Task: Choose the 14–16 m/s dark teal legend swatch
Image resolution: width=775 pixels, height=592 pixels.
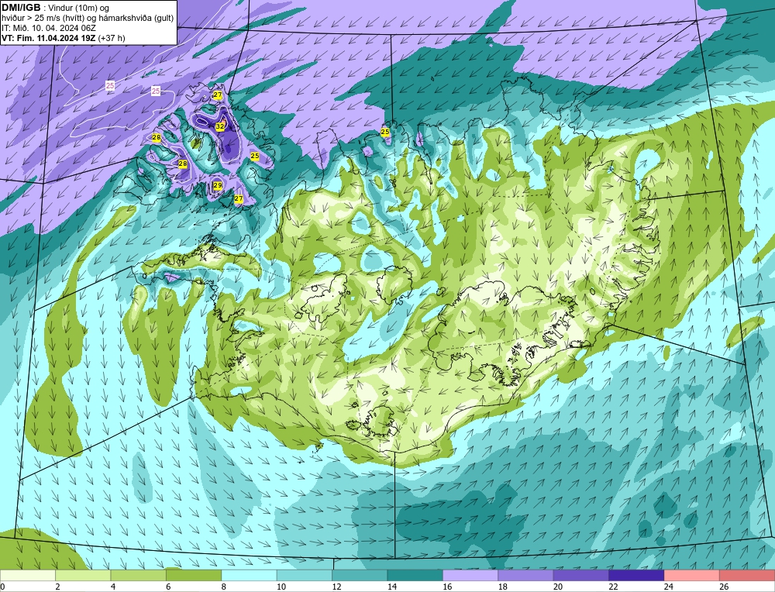Action: point(415,575)
